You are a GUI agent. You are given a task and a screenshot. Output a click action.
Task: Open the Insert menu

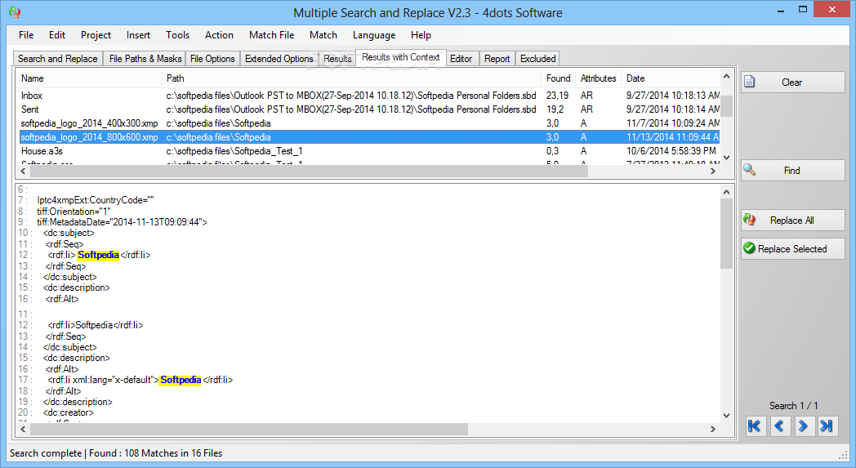point(138,35)
